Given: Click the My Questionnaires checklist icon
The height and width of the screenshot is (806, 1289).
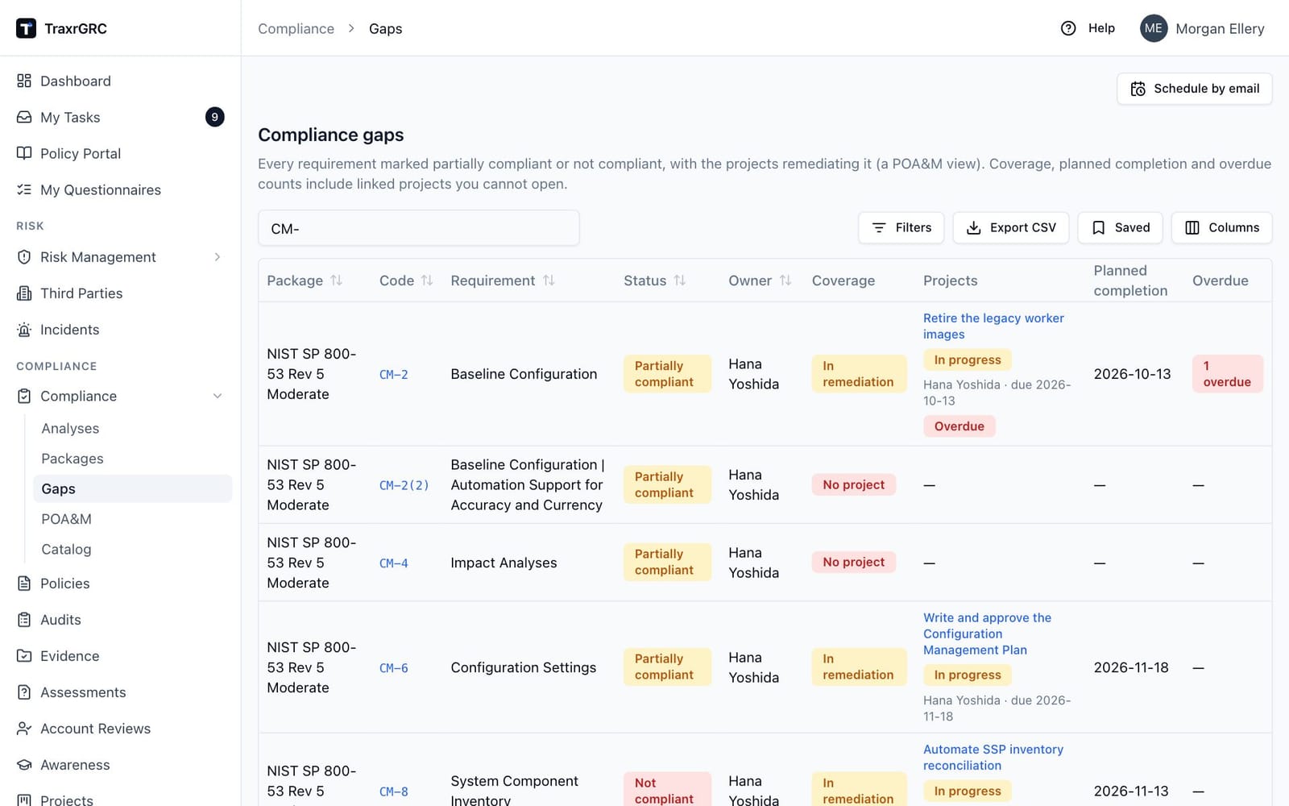Looking at the screenshot, I should click(x=24, y=189).
